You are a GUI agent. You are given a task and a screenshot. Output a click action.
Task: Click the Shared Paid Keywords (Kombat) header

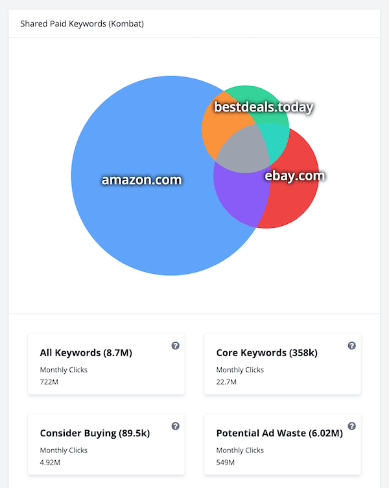(x=82, y=23)
